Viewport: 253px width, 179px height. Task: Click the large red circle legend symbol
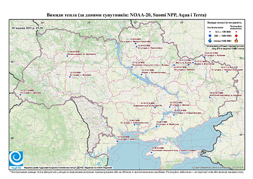click(236, 36)
